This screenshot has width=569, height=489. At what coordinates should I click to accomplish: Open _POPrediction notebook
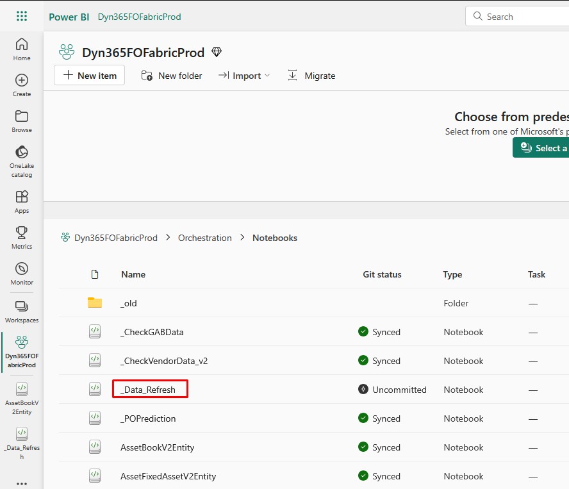(x=148, y=419)
